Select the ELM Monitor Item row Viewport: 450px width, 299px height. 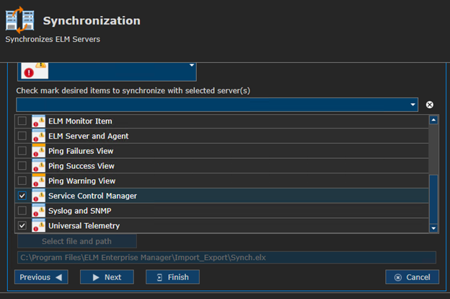[x=221, y=121]
